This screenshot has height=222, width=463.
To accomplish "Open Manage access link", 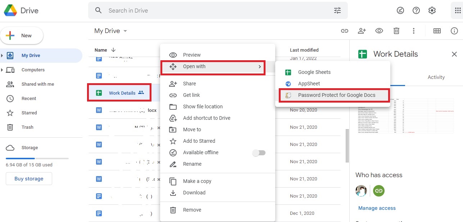I will tap(377, 208).
